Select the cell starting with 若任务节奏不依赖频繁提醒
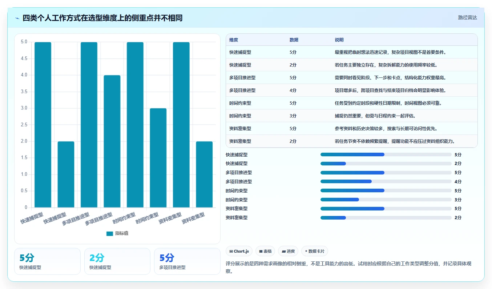 pyautogui.click(x=404, y=141)
